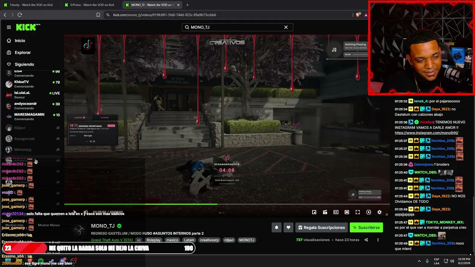Image resolution: width=475 pixels, height=267 pixels.
Task: Open the ESP LAA language switcher
Action: [x=437, y=261]
